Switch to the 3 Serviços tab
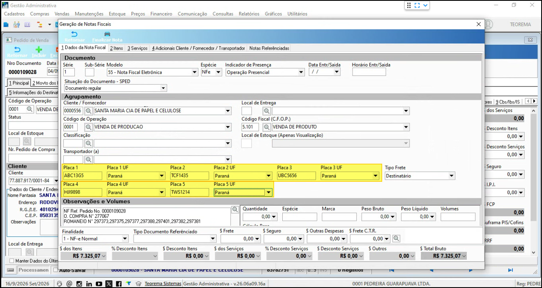The width and height of the screenshot is (542, 288). click(x=137, y=48)
